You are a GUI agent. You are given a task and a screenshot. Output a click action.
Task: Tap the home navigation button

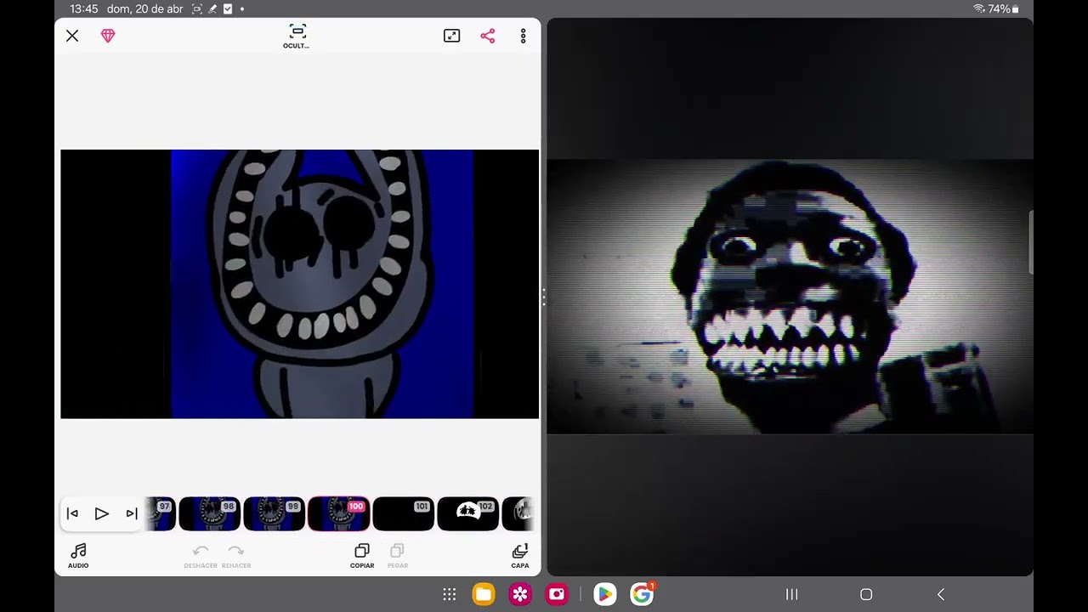click(x=866, y=594)
